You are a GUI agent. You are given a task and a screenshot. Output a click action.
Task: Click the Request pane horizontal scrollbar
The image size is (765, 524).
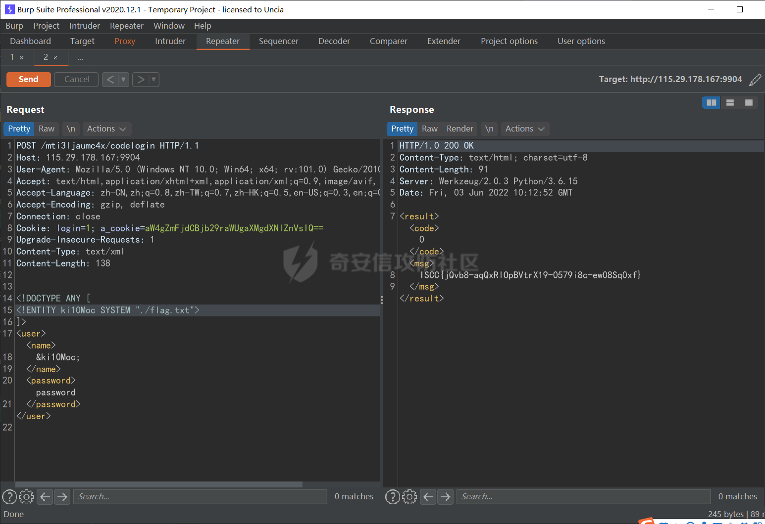pyautogui.click(x=158, y=484)
